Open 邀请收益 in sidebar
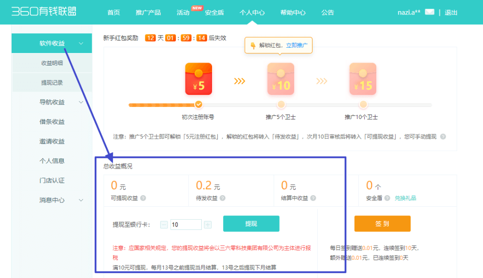Screen dimensions: 483x278 click(52, 141)
